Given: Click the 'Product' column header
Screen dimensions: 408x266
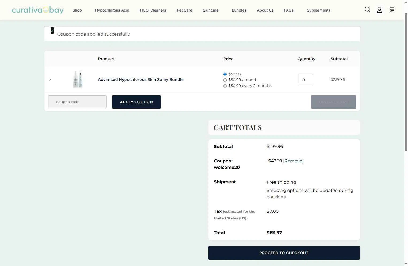Looking at the screenshot, I should pos(106,59).
